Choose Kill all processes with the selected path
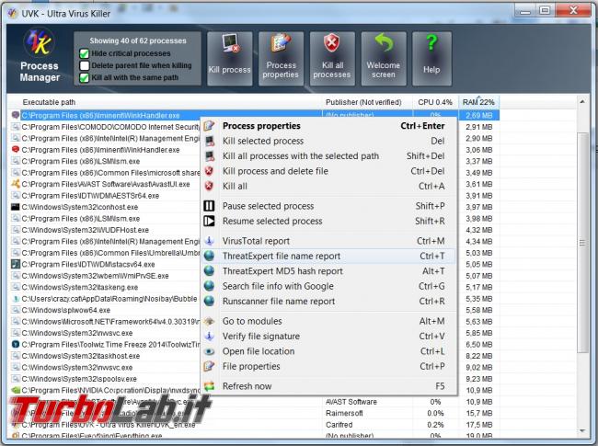The height and width of the screenshot is (446, 598). (x=328, y=156)
